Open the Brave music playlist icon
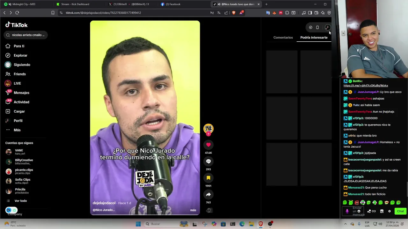 pos(303,13)
